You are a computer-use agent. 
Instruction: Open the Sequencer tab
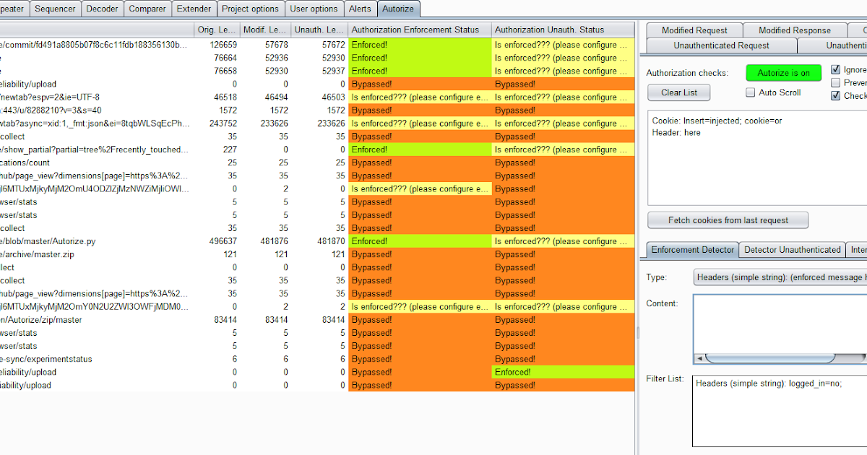[x=55, y=9]
